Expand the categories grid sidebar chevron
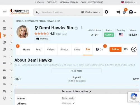The width and height of the screenshot is (140, 105). click(11, 63)
